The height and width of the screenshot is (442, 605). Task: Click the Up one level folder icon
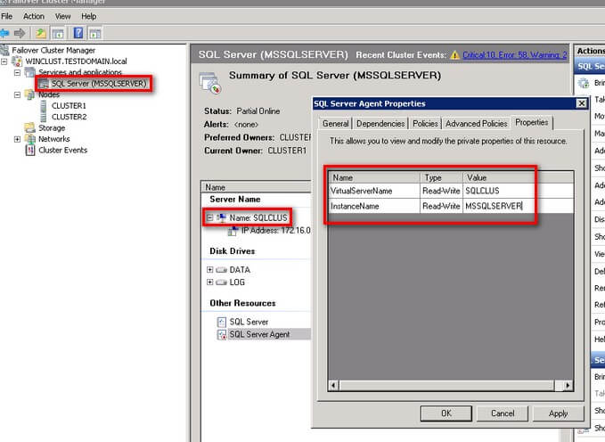41,34
